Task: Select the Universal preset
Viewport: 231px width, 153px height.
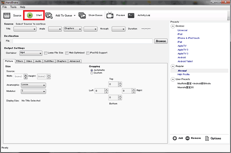Action: [182, 30]
